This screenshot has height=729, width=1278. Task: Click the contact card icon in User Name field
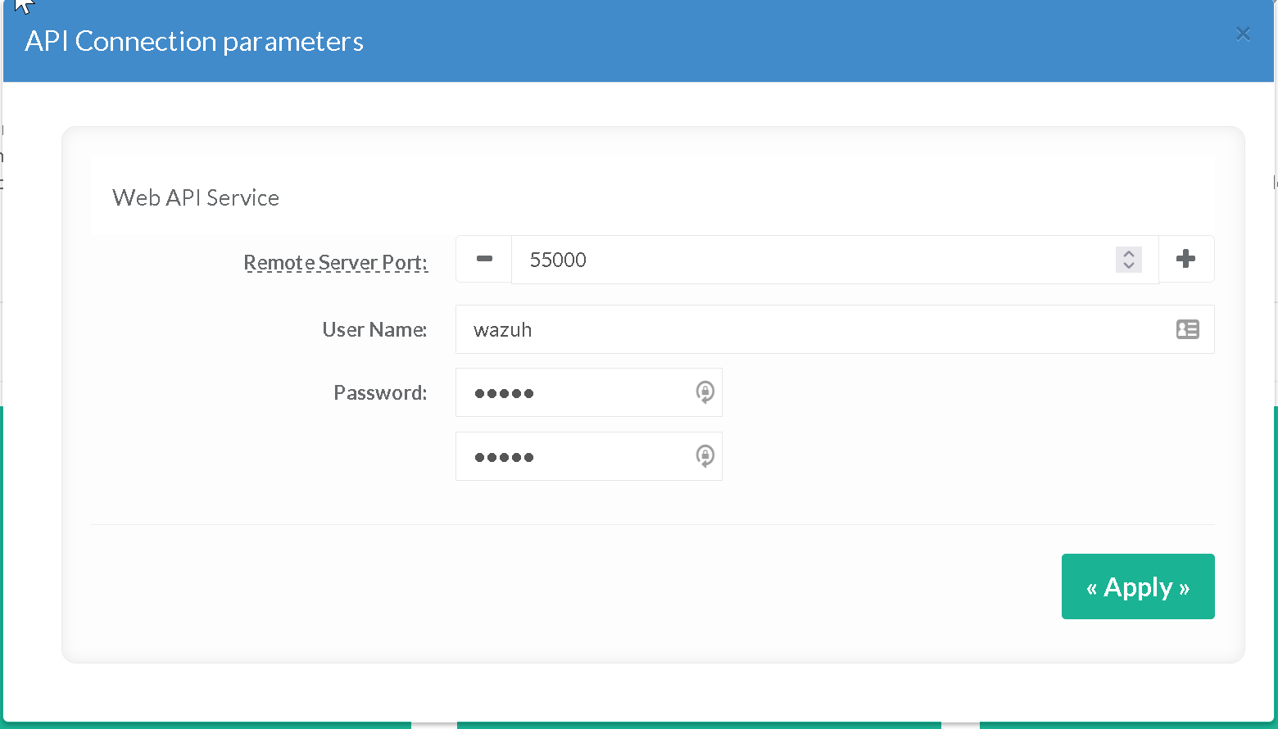pyautogui.click(x=1187, y=329)
